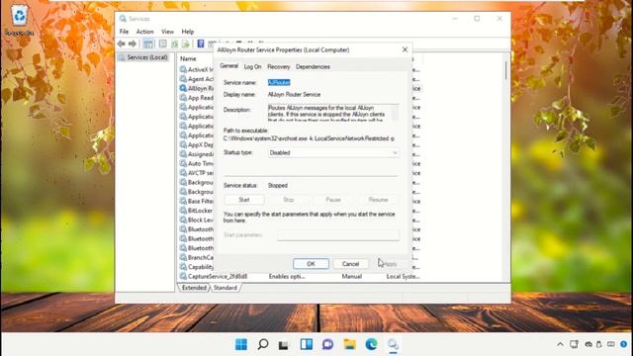Open the Startup type dropdown set to Disabled

[x=333, y=152]
